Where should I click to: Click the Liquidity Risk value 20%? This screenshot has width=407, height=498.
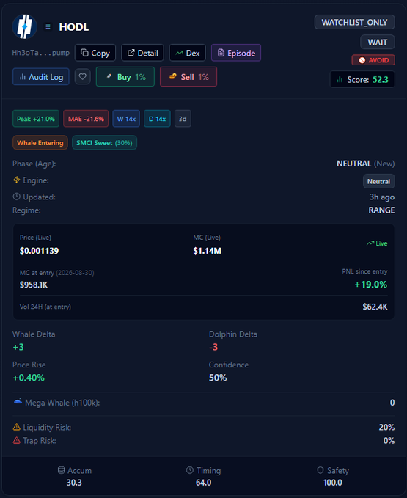click(x=386, y=427)
